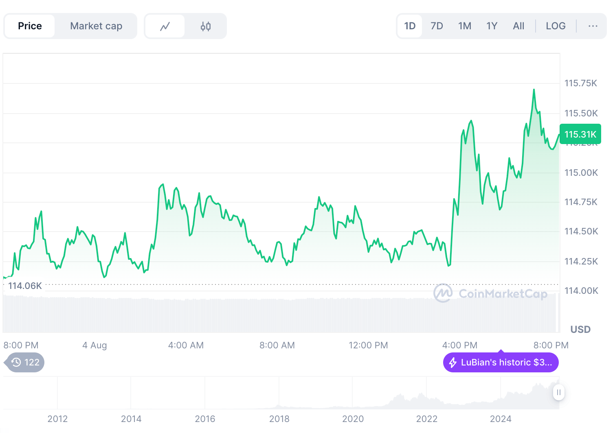Choose the 1D time range
The height and width of the screenshot is (433, 615).
click(410, 26)
